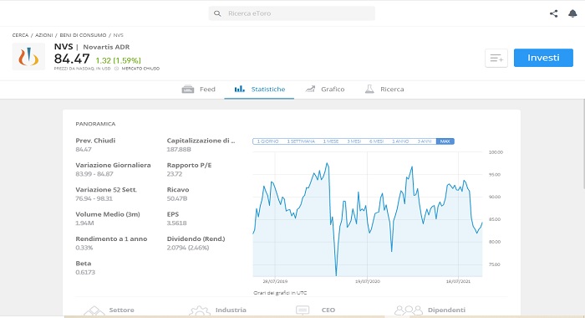Click Rapporto P/E value 23.72
The width and height of the screenshot is (585, 318).
(175, 174)
